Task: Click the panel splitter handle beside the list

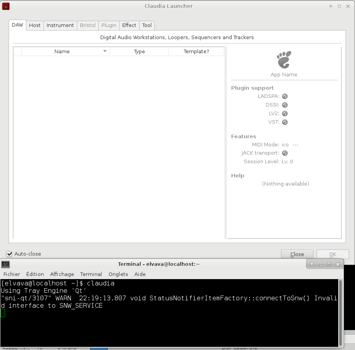Action: [x=226, y=143]
